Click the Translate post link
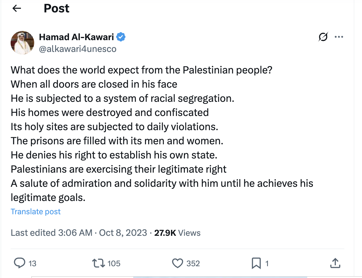Image resolution: width=362 pixels, height=278 pixels. coord(36,212)
